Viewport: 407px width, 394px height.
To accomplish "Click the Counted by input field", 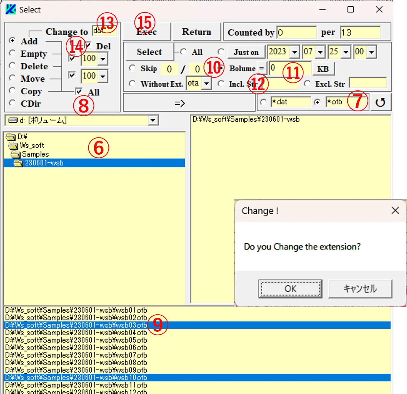I will 296,32.
